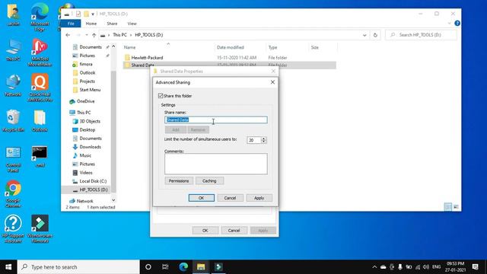Screen dimensions: 487x274
Task: Open recent locations dropdown arrow
Action: (x=86, y=35)
